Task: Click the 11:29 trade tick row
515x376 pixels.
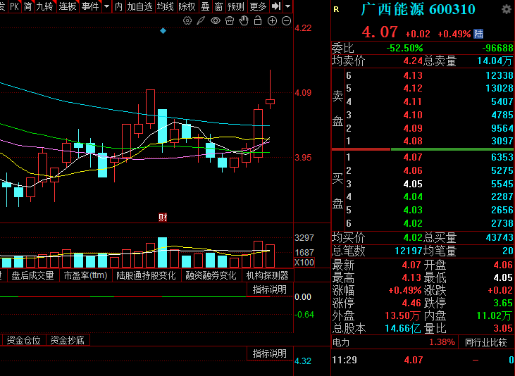Action: pos(423,360)
